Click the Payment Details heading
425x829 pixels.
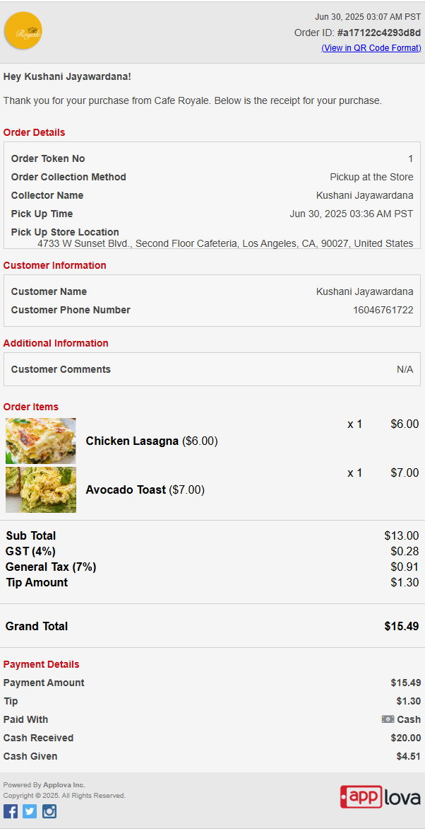point(41,664)
